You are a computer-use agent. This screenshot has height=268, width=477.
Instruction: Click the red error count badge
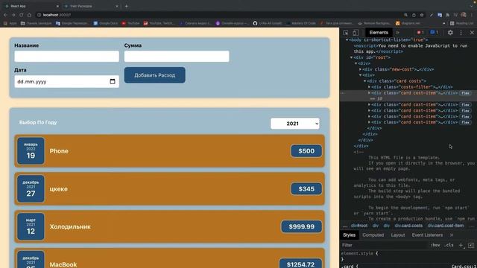point(420,33)
